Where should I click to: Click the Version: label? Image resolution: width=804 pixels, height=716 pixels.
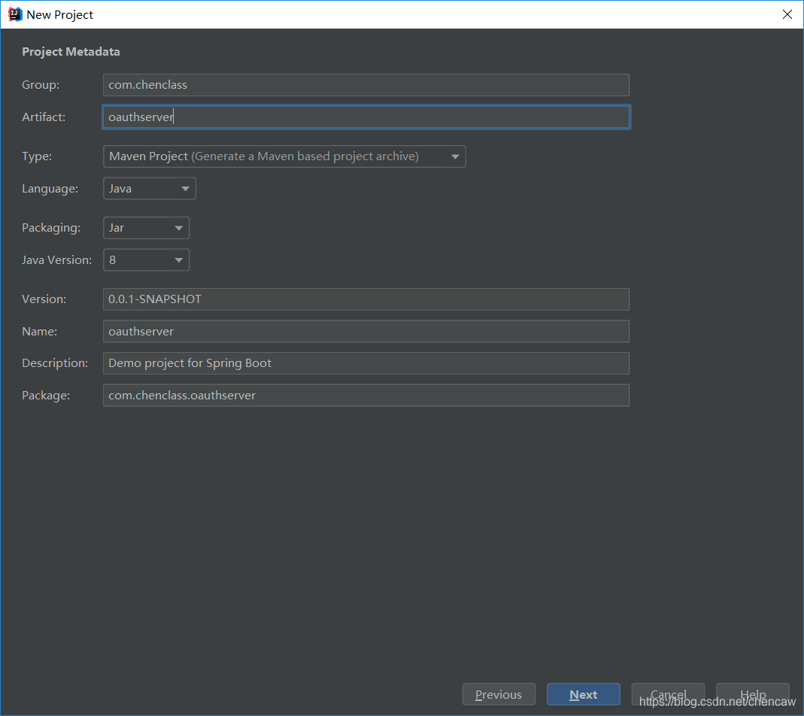44,299
